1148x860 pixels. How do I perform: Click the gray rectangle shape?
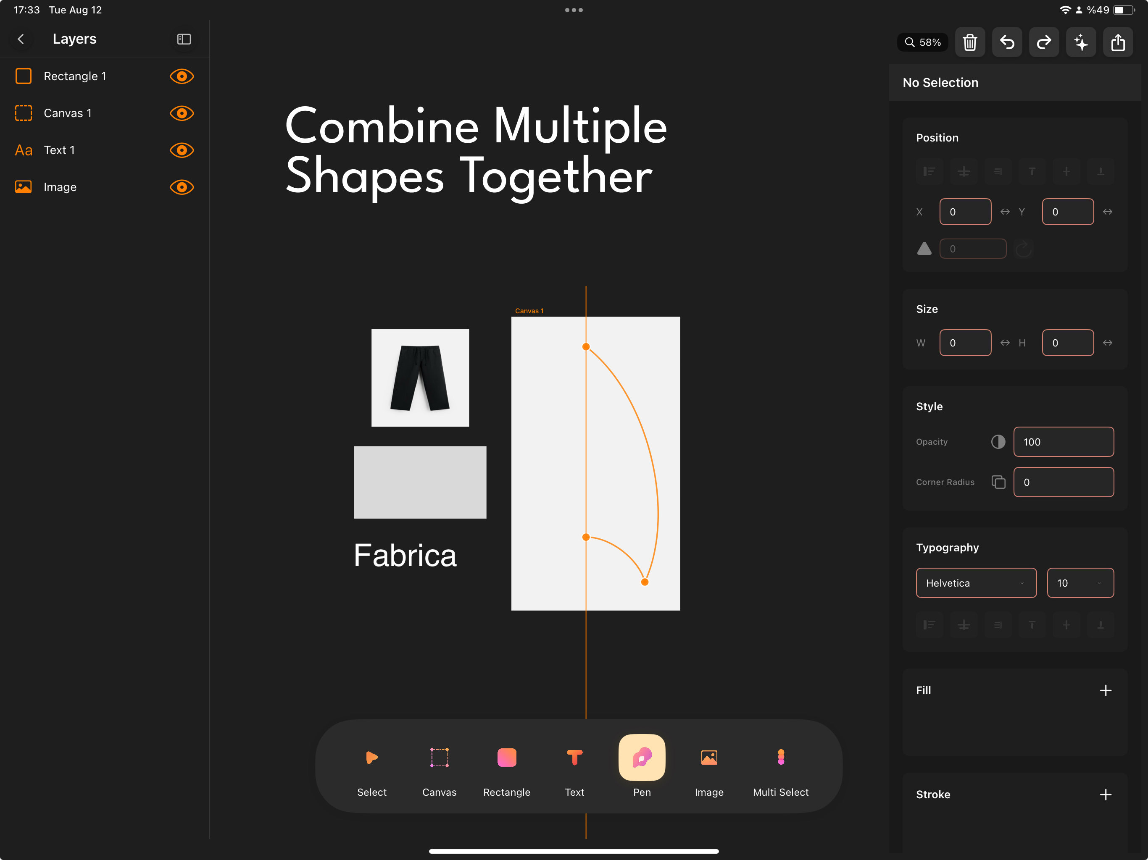pyautogui.click(x=420, y=482)
